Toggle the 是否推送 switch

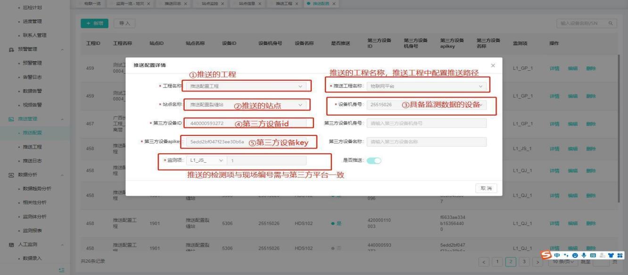tap(374, 160)
